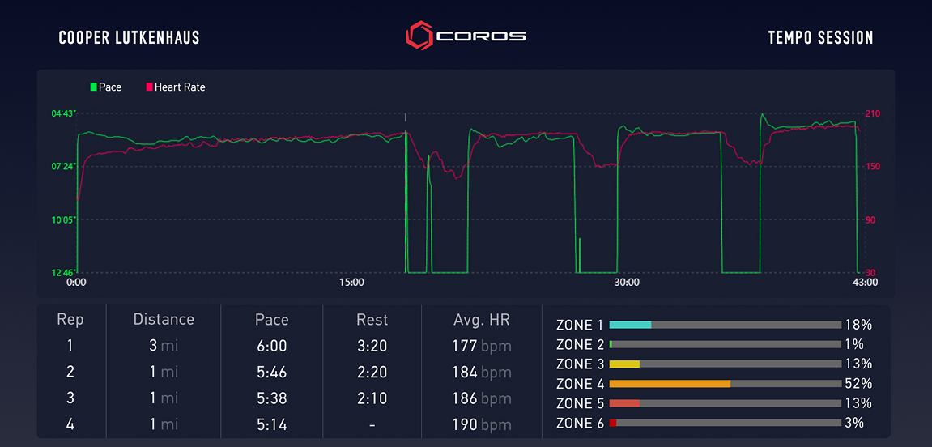Screen dimensions: 932x447
Task: Click the 190 bpm heart rate value
Action: pos(480,424)
